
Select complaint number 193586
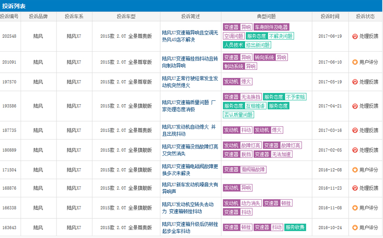tap(9, 106)
